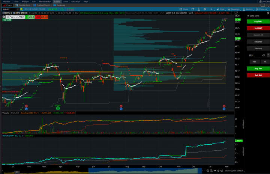
Task: Click the grid layout rectangle icon
Action: pos(263,5)
